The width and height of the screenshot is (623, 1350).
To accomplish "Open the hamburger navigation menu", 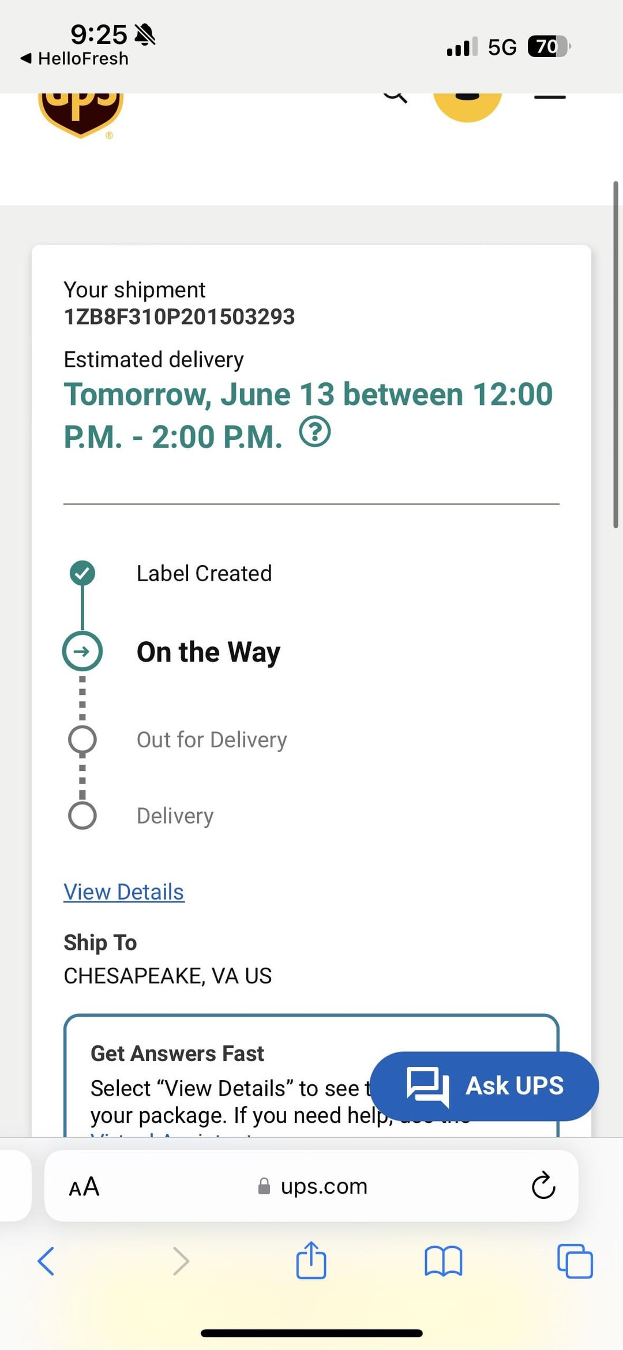I will [x=549, y=97].
